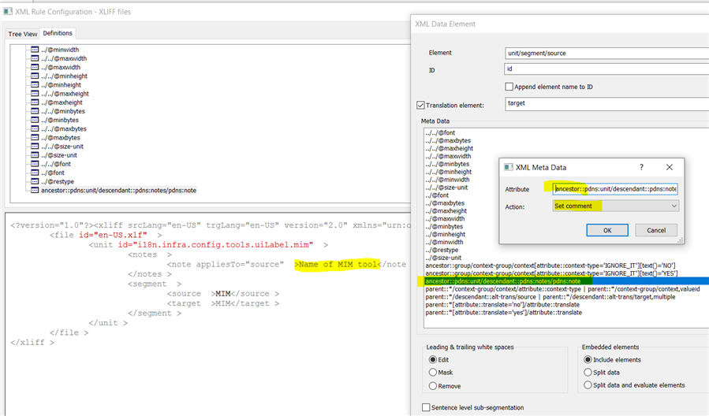Click the ID input field
This screenshot has width=709, height=416.
[606, 69]
